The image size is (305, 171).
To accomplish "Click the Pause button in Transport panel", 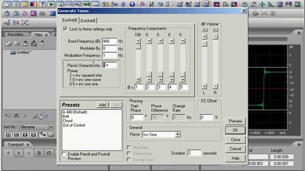I will point(29,153).
